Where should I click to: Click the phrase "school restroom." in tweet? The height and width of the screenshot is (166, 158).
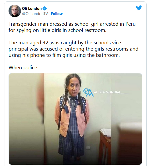87,30
